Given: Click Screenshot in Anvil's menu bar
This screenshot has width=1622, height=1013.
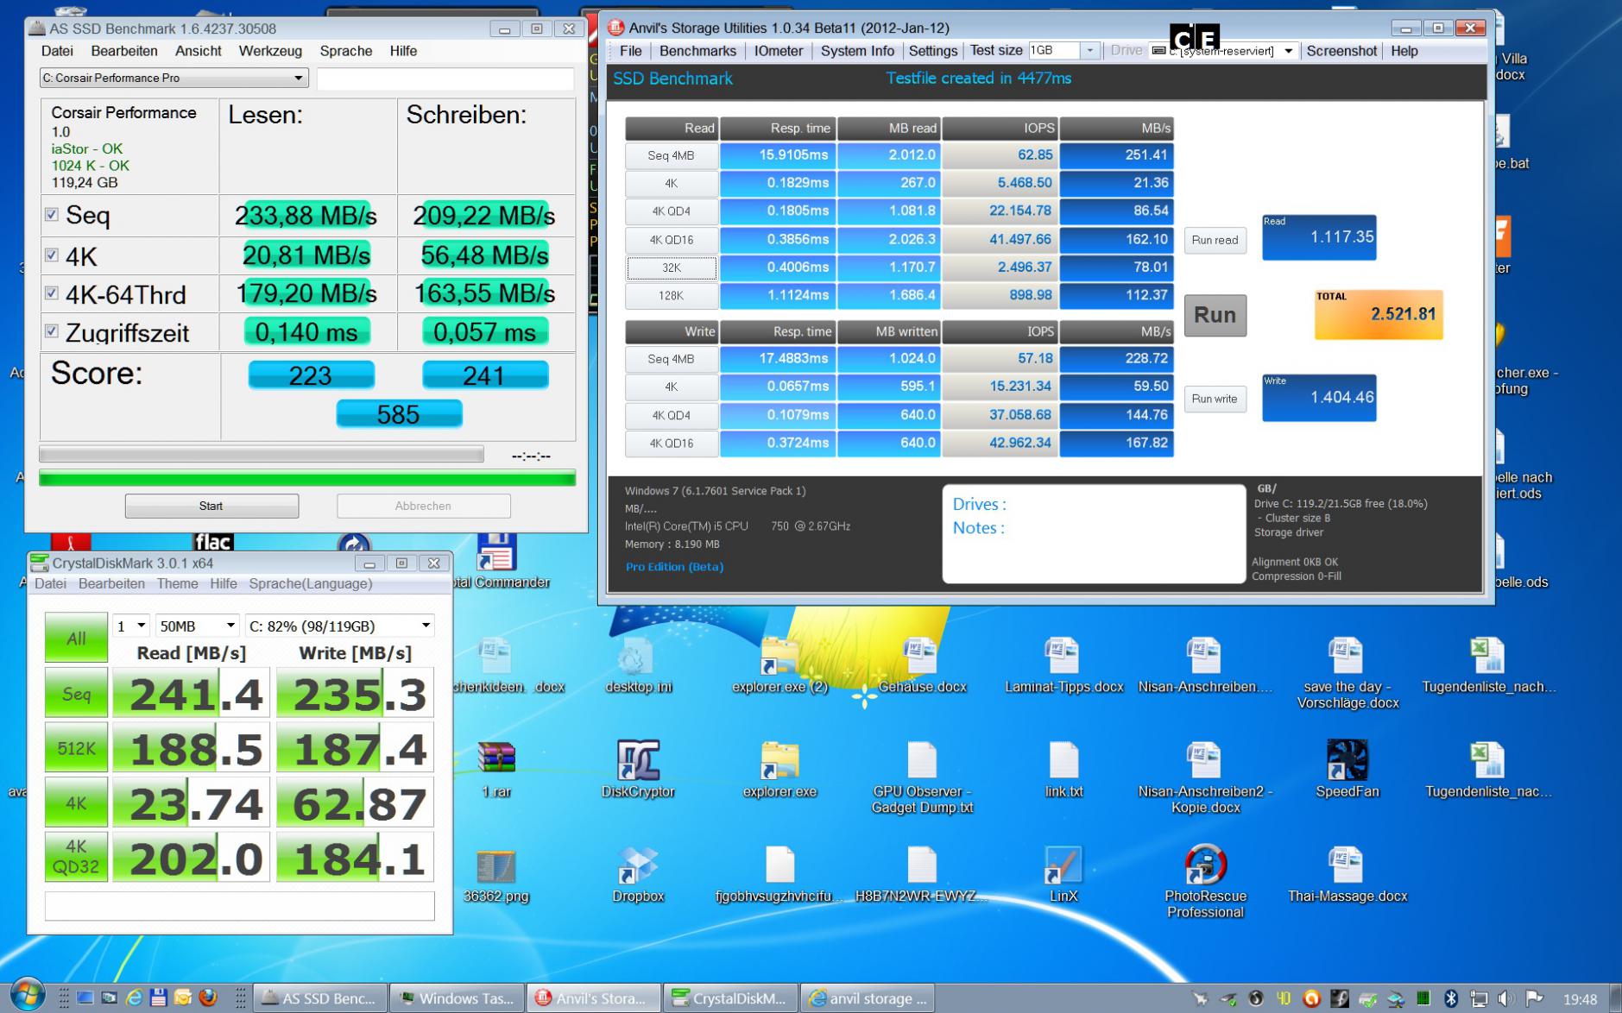Looking at the screenshot, I should tap(1341, 51).
